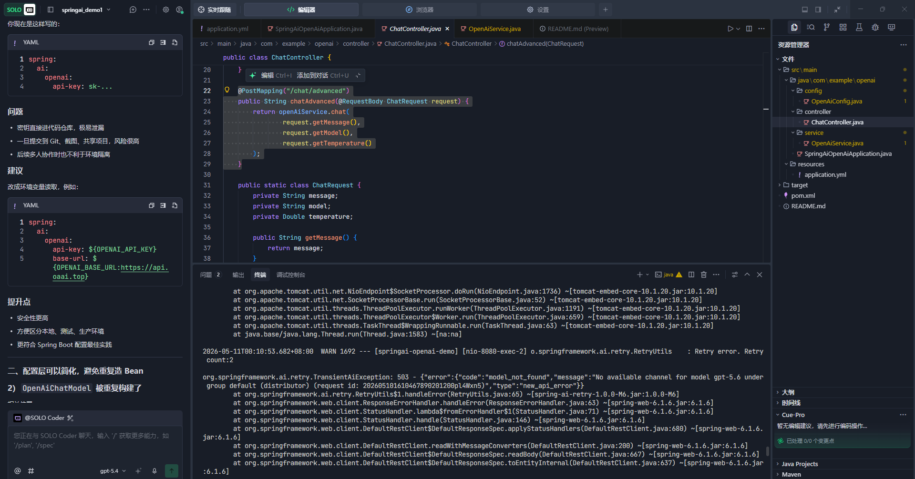915x479 pixels.
Task: Start a new chat with plus bubble icon
Action: point(133,10)
